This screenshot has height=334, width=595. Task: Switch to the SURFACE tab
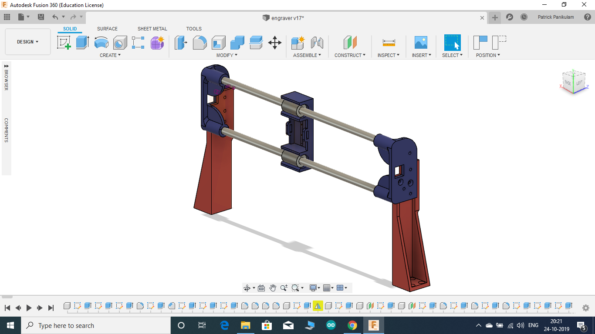(x=107, y=29)
